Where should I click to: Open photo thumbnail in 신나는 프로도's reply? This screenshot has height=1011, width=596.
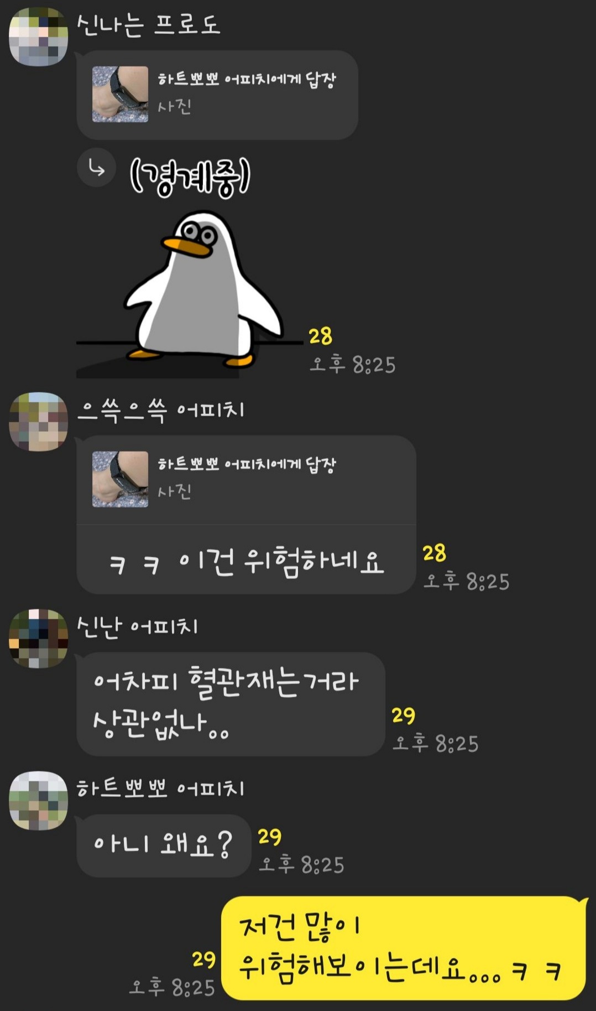120,94
